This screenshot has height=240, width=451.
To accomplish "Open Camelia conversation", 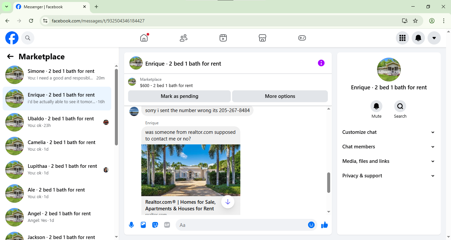I will 57,146.
